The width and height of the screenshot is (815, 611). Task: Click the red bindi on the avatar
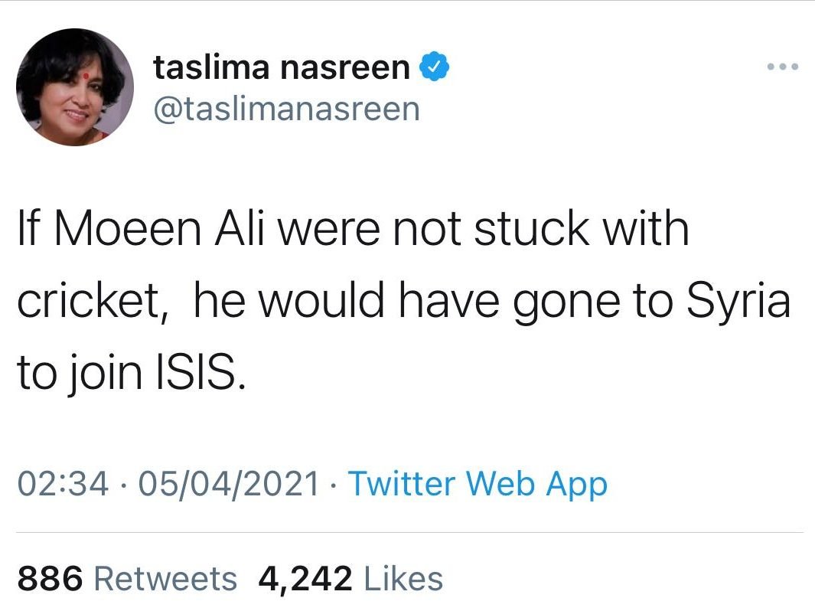coord(79,59)
